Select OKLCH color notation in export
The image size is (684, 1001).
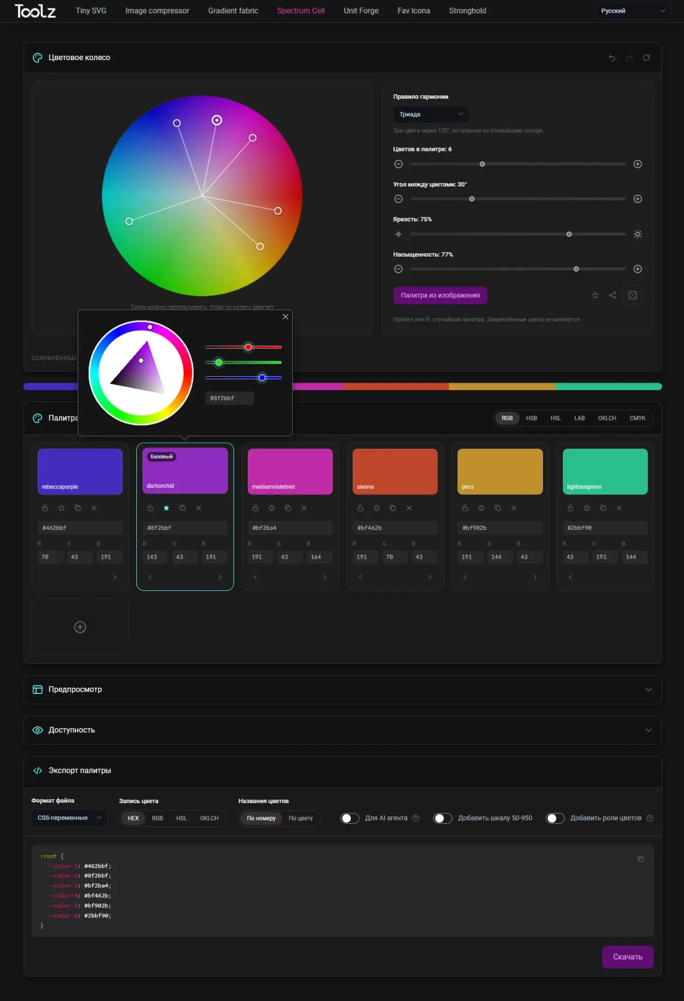coord(209,818)
